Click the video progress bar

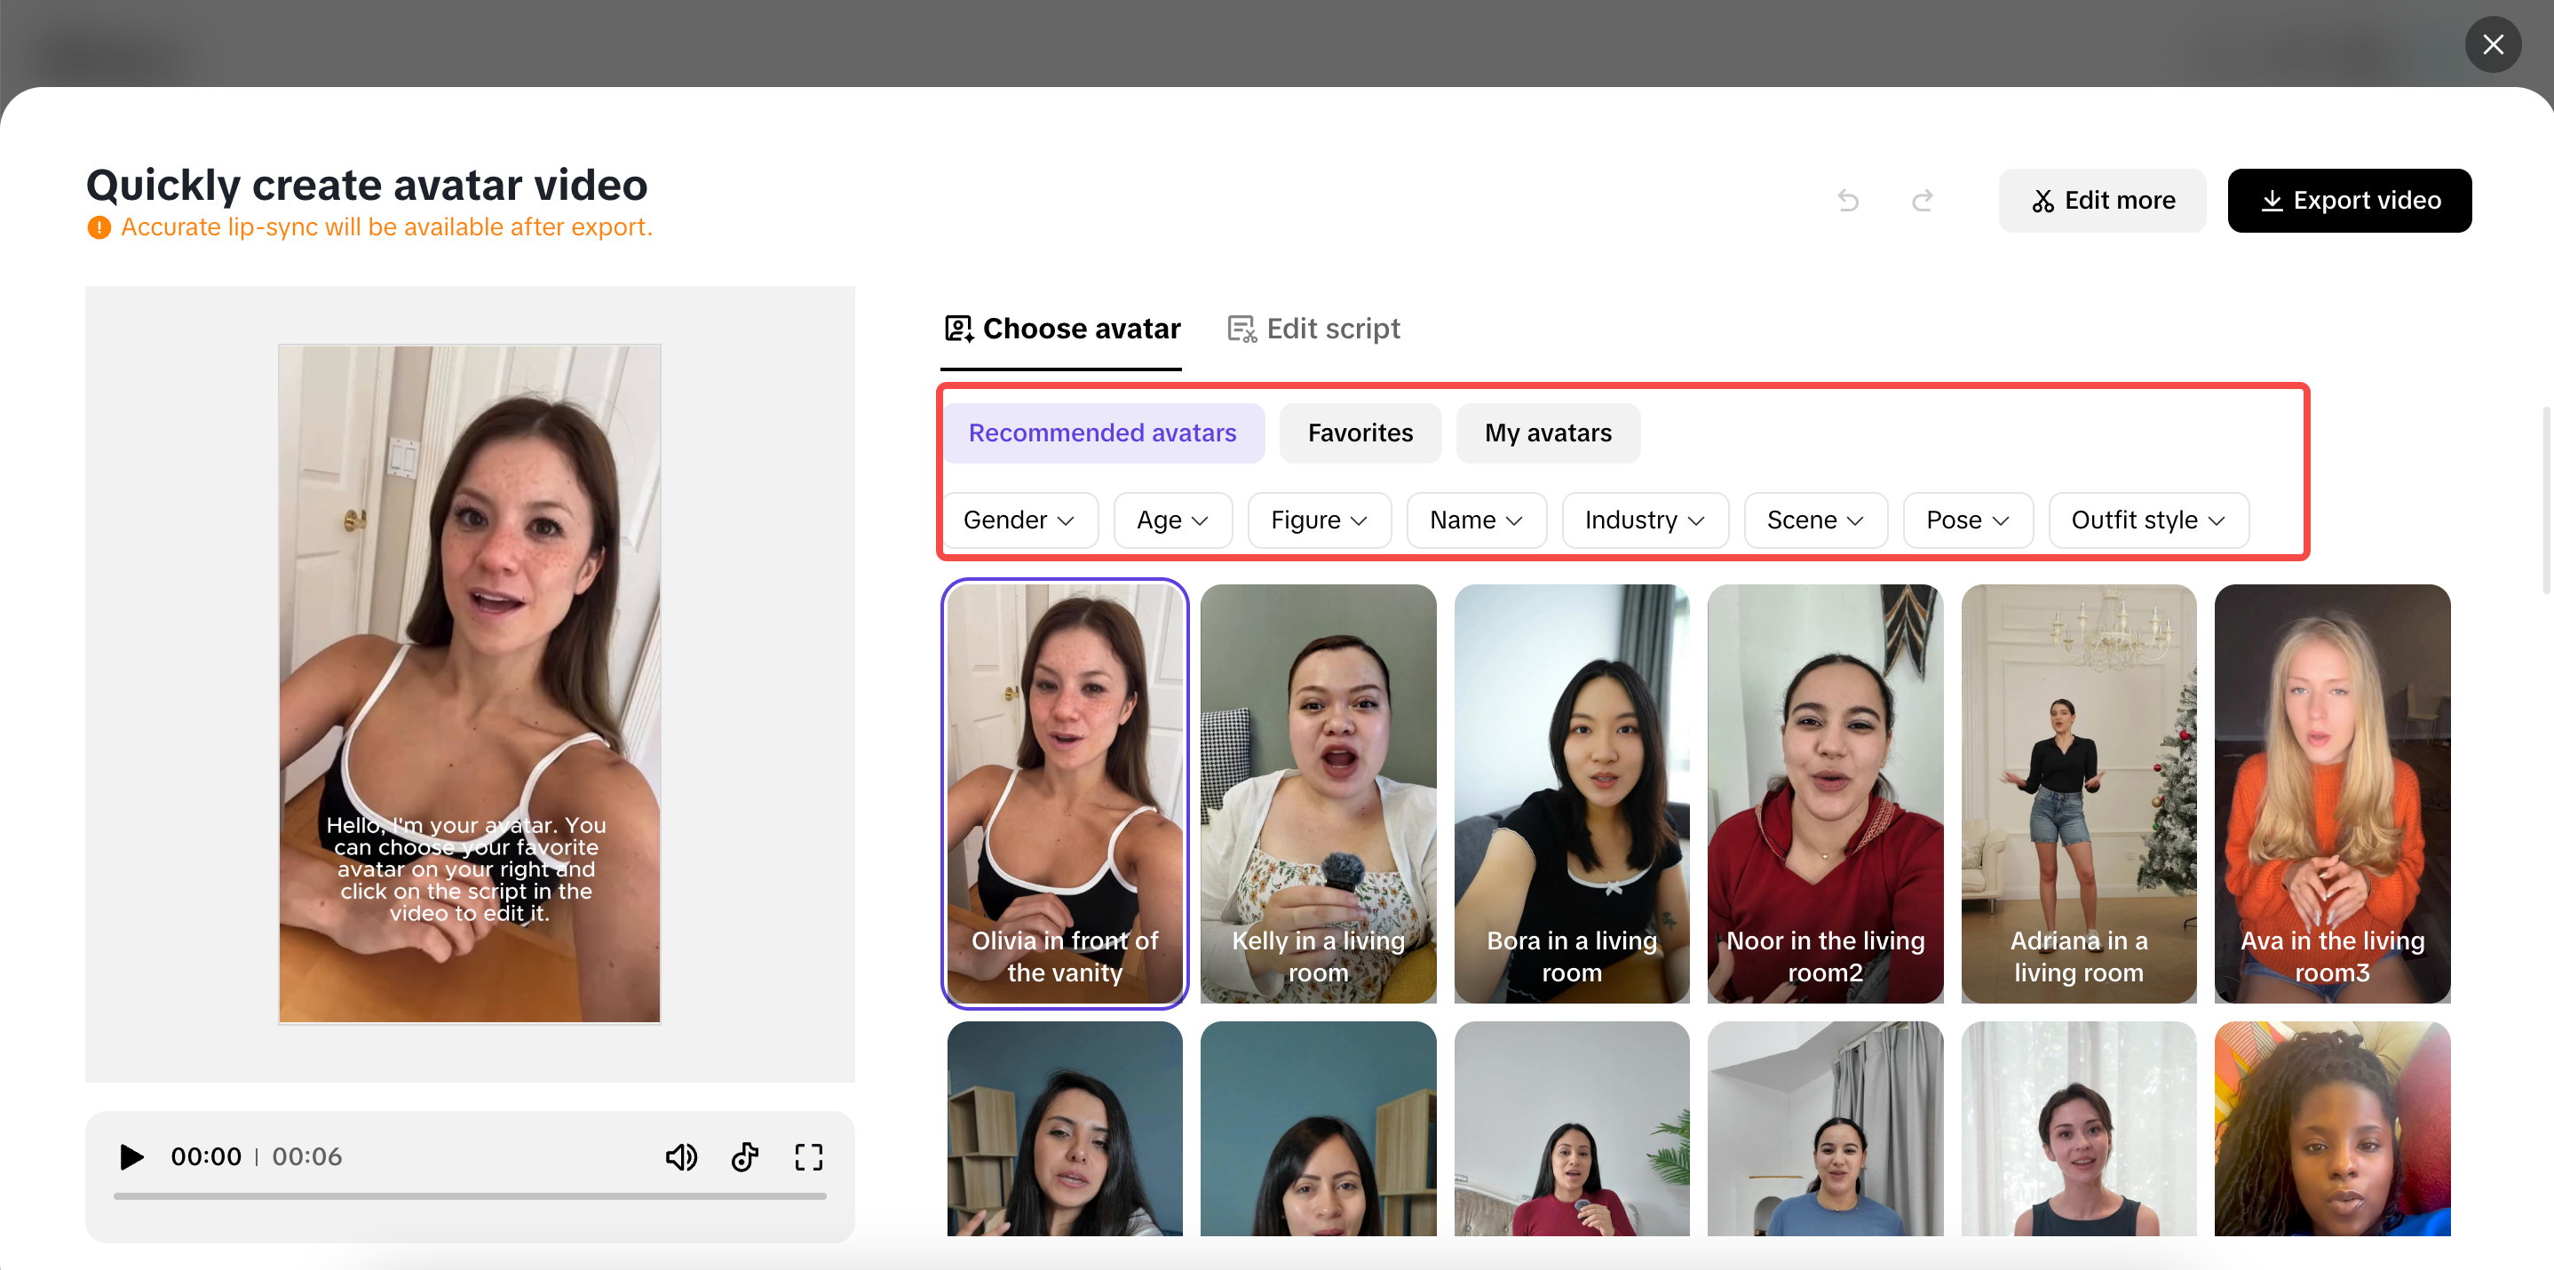[469, 1196]
